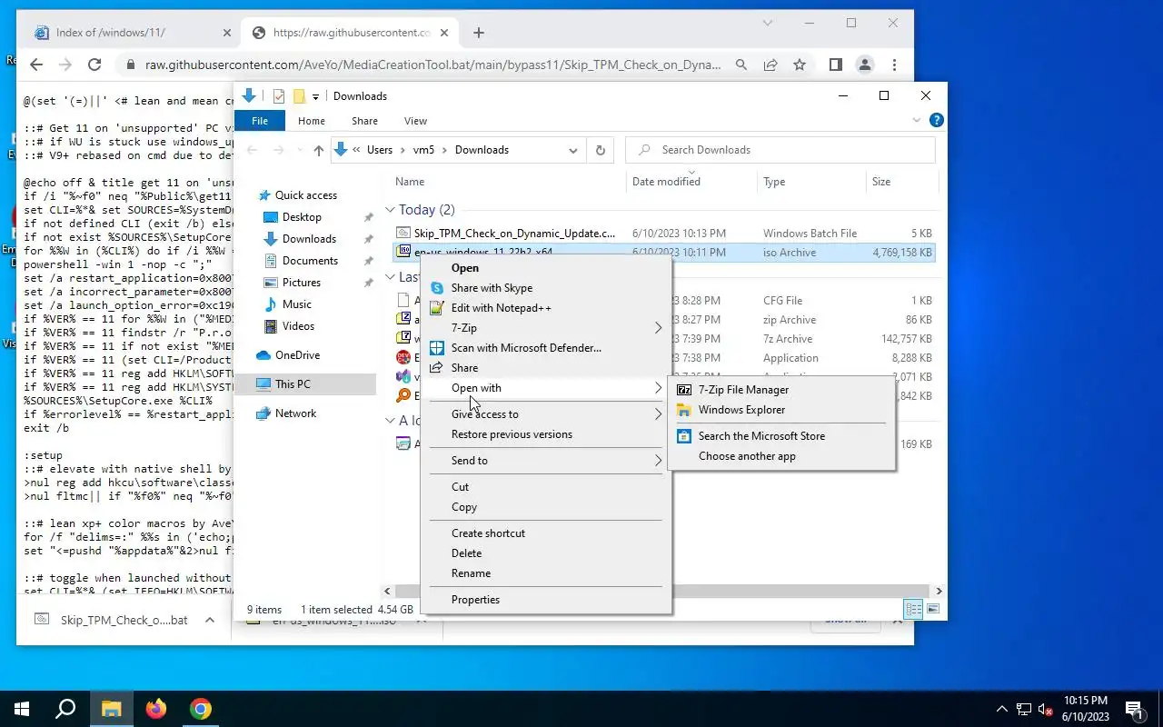
Task: Click the Notepad++ icon in context menu
Action: [436, 308]
